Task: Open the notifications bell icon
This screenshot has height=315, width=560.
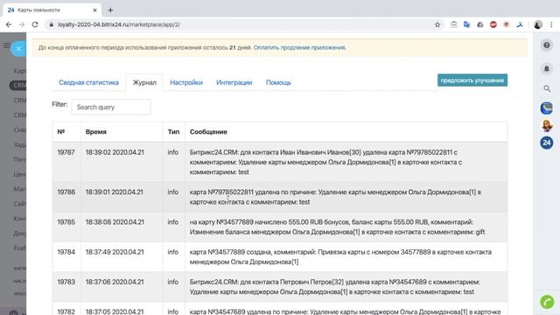Action: pos(546,68)
